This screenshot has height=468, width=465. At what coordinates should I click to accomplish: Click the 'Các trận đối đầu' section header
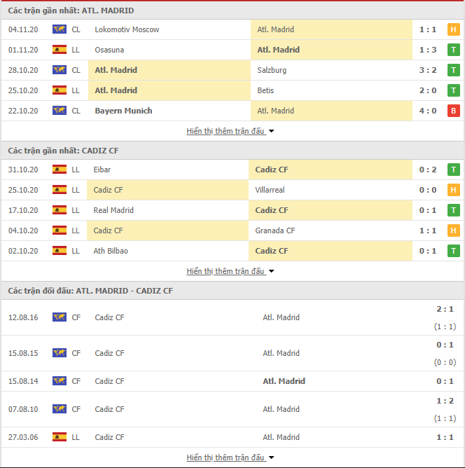(x=90, y=291)
